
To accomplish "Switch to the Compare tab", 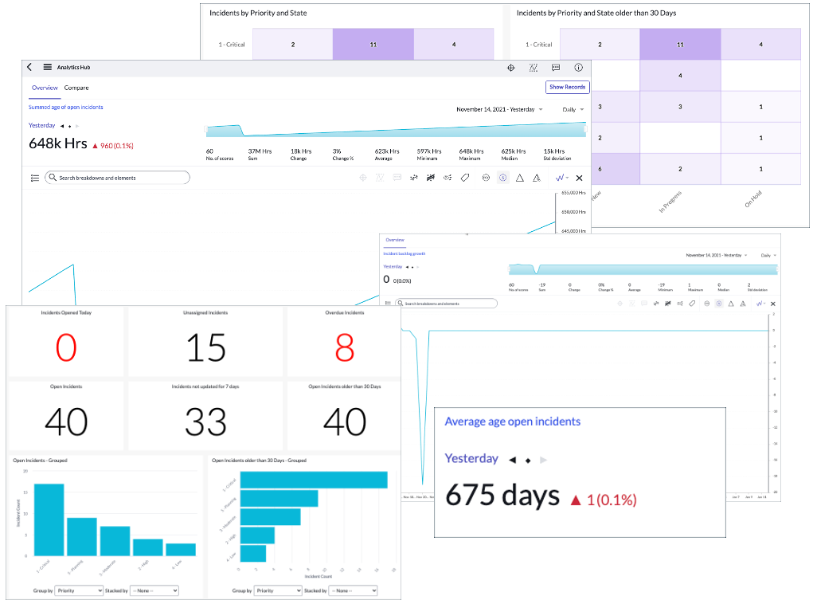I will tap(76, 88).
